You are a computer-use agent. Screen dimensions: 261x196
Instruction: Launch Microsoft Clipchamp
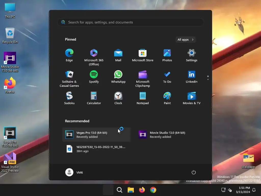click(143, 79)
